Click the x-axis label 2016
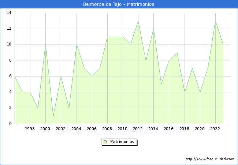This screenshot has width=238, height=165. coord(168,129)
